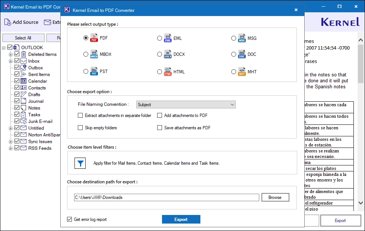Click the blue Export button in dialog
The height and width of the screenshot is (231, 365).
coord(181,219)
